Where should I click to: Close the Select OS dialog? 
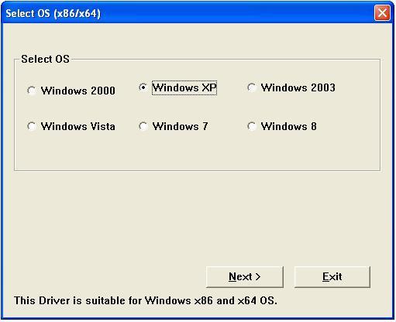click(x=382, y=12)
